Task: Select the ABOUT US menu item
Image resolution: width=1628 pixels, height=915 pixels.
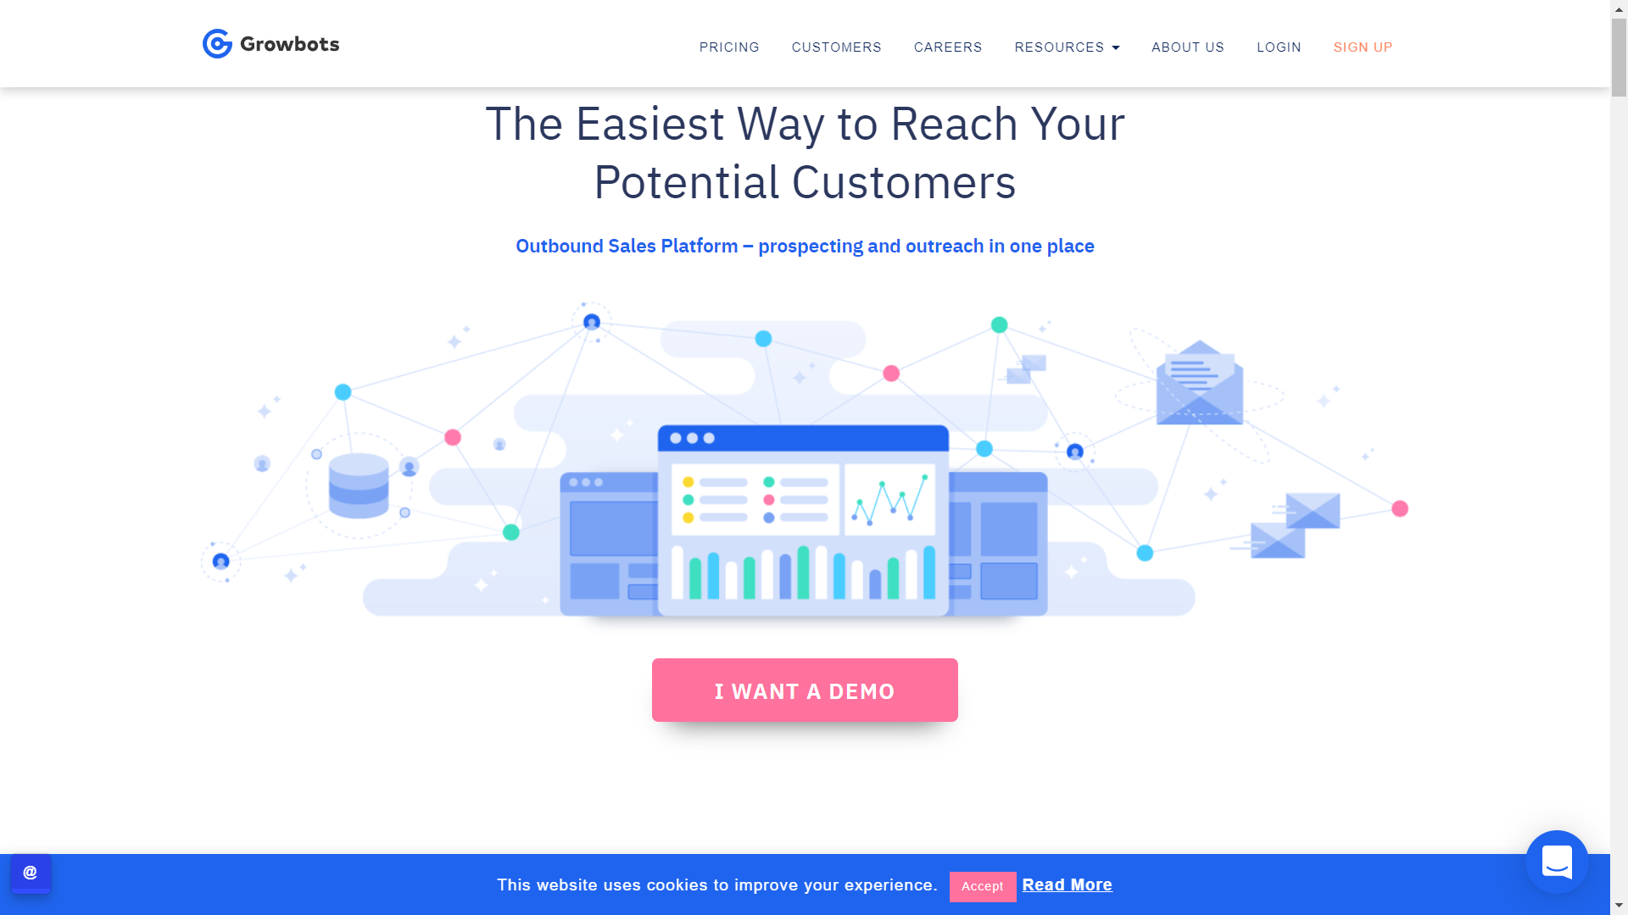Action: 1189,47
